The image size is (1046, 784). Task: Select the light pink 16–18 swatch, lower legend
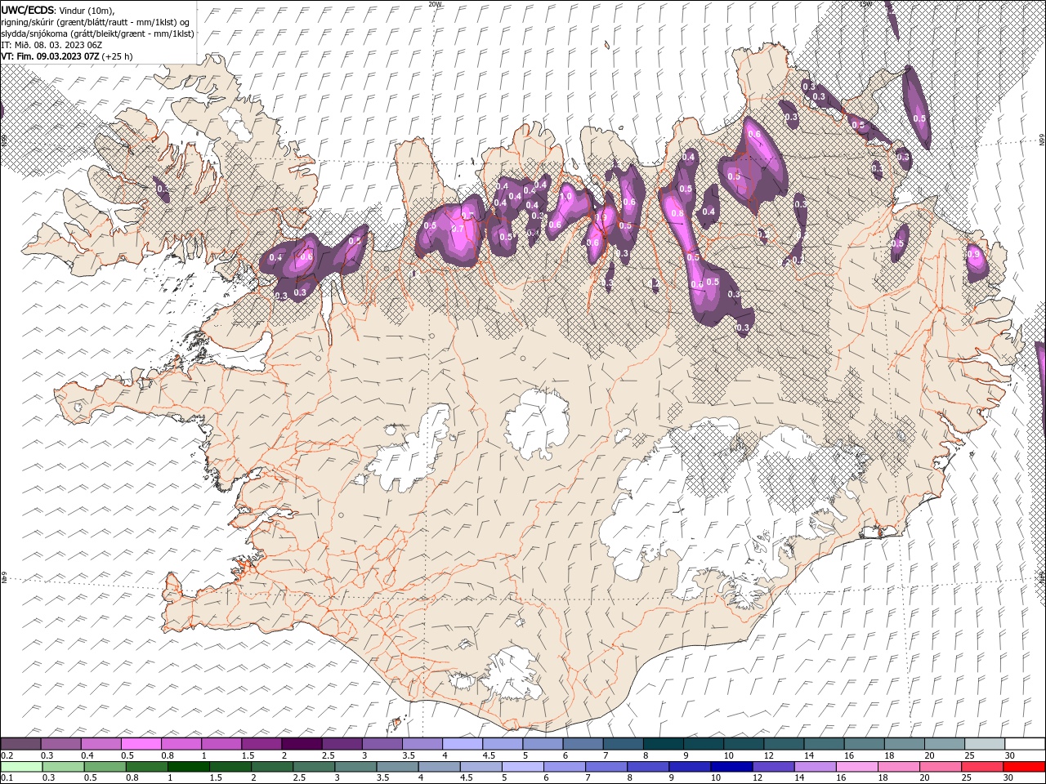point(856,767)
